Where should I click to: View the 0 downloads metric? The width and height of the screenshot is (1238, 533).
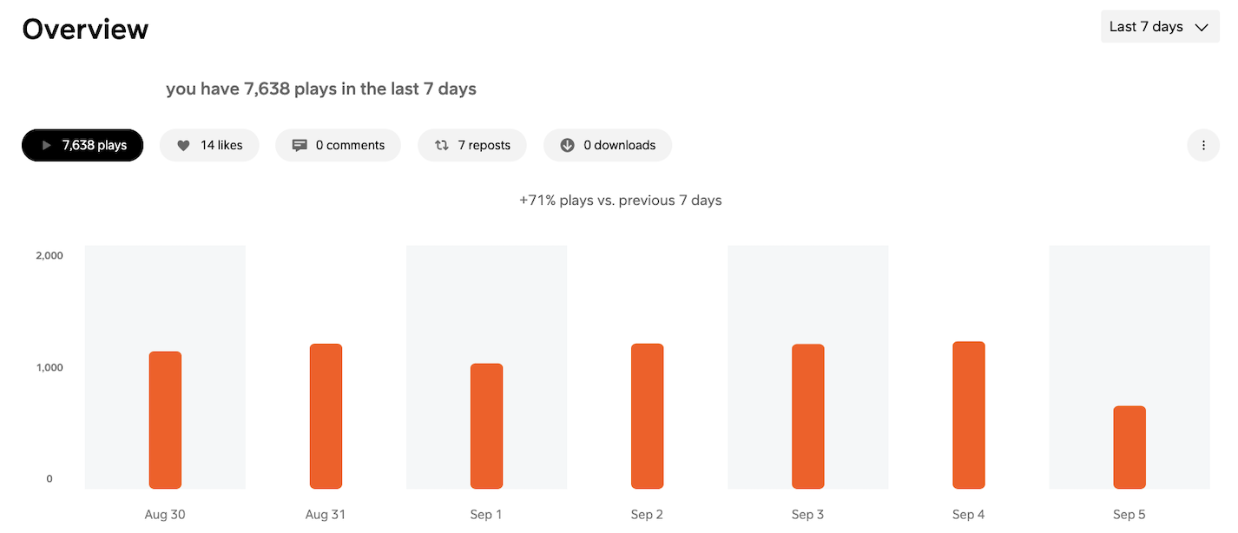(608, 146)
